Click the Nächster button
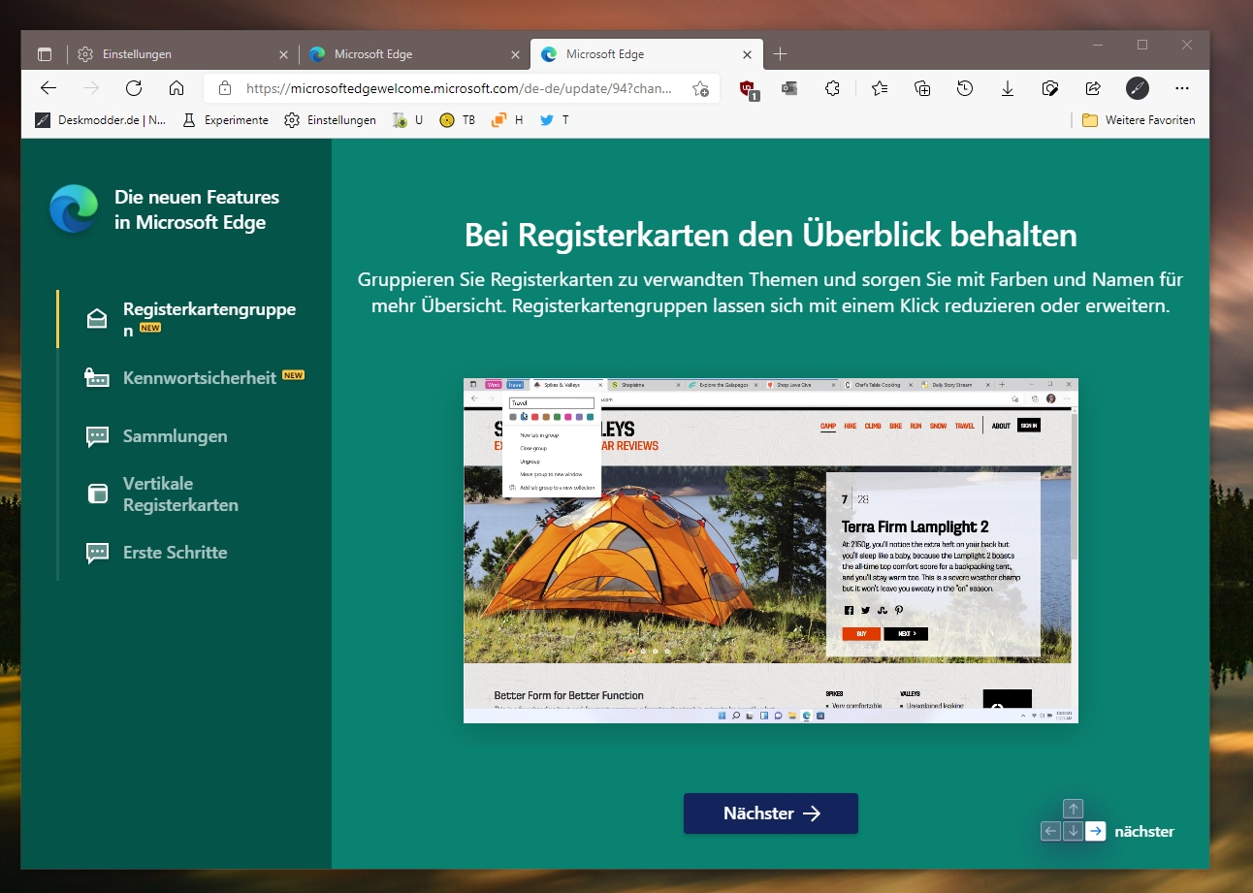Image resolution: width=1253 pixels, height=893 pixels. pos(771,813)
